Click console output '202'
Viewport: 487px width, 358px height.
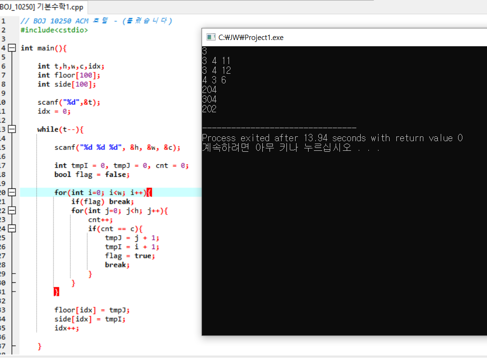(209, 109)
